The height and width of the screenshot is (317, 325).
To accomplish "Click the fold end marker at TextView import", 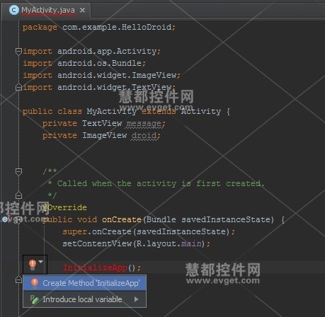I will (x=18, y=87).
